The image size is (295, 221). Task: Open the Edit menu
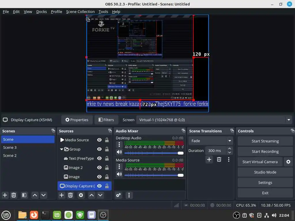click(x=16, y=12)
